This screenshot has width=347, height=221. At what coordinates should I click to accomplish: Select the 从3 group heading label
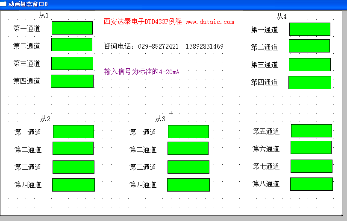pyautogui.click(x=160, y=119)
